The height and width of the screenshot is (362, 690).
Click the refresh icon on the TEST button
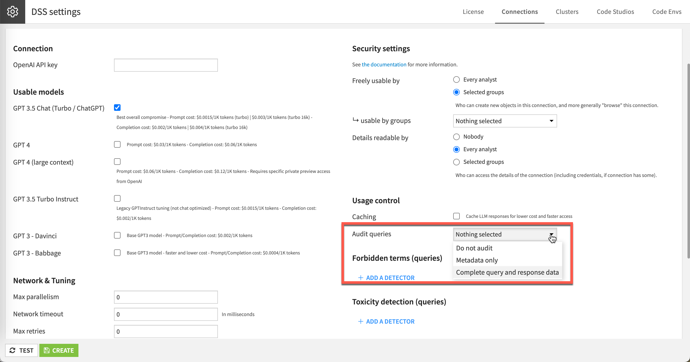[x=13, y=350]
